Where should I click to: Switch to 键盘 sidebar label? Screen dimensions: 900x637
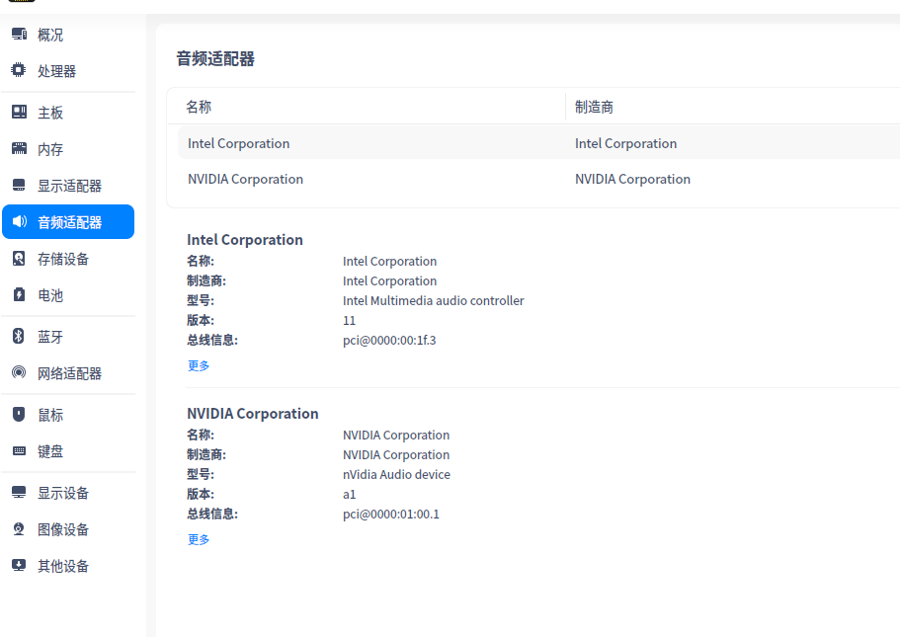50,451
